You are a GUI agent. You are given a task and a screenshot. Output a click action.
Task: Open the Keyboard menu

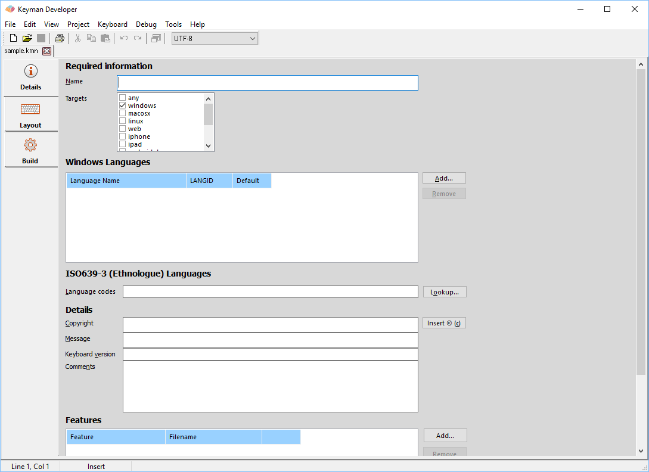[x=113, y=24]
